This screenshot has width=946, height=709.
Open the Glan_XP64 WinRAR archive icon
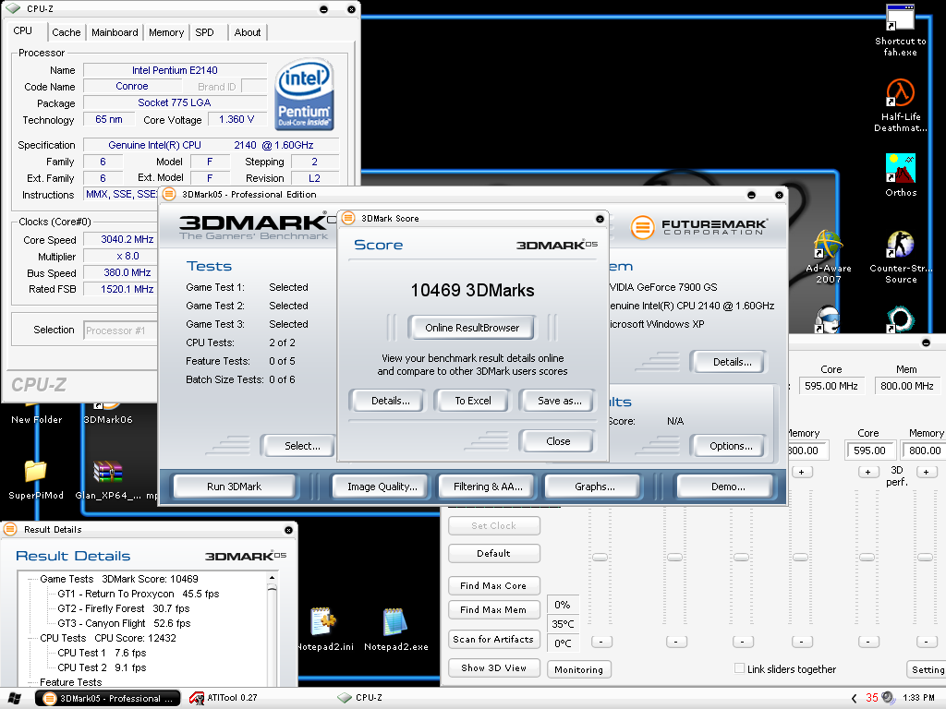(x=109, y=479)
